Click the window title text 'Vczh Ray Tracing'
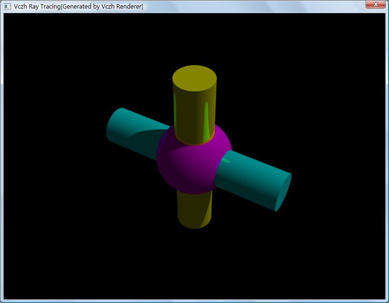389x303 pixels. click(x=37, y=7)
